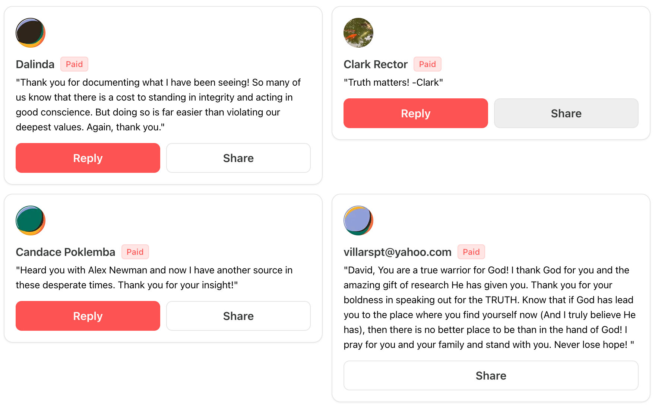Click villarspt@yahoo.com's purple avatar
This screenshot has height=406, width=655.
point(358,221)
